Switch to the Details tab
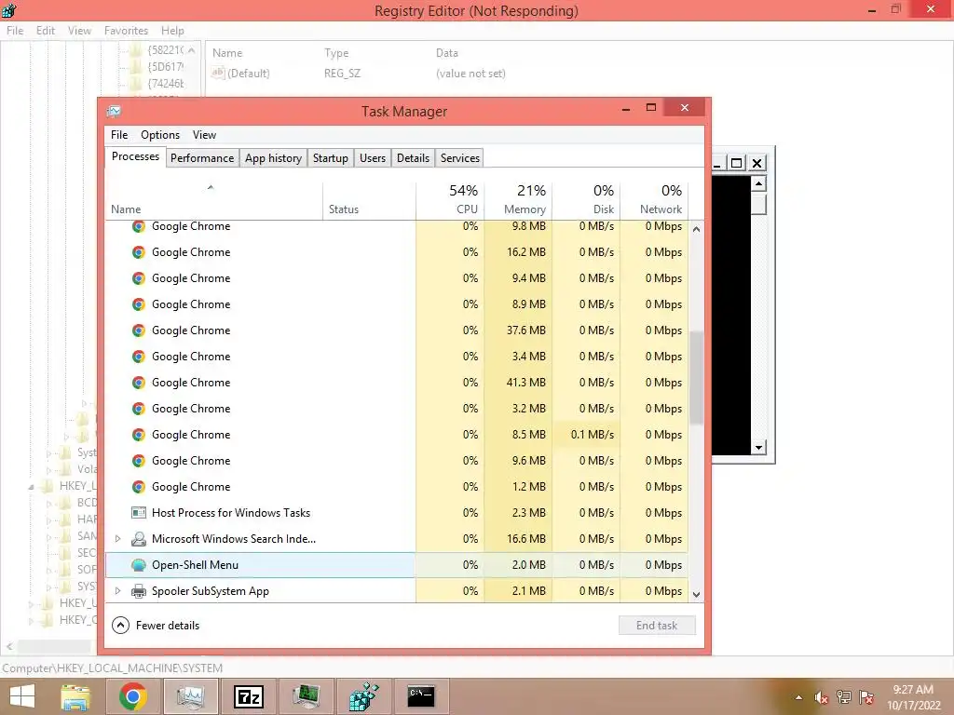954x715 pixels. click(x=413, y=158)
